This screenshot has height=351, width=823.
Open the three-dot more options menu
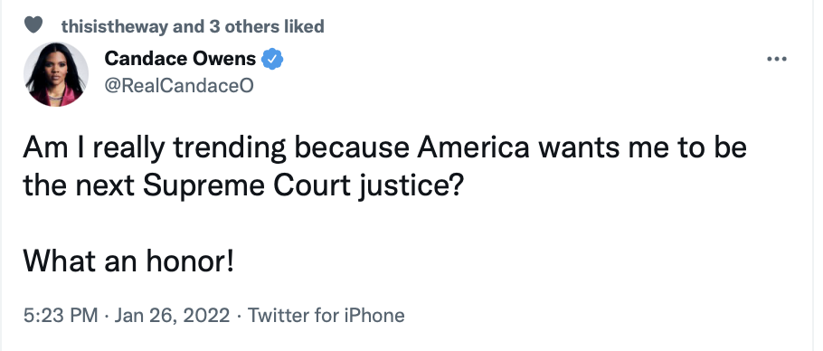777,60
